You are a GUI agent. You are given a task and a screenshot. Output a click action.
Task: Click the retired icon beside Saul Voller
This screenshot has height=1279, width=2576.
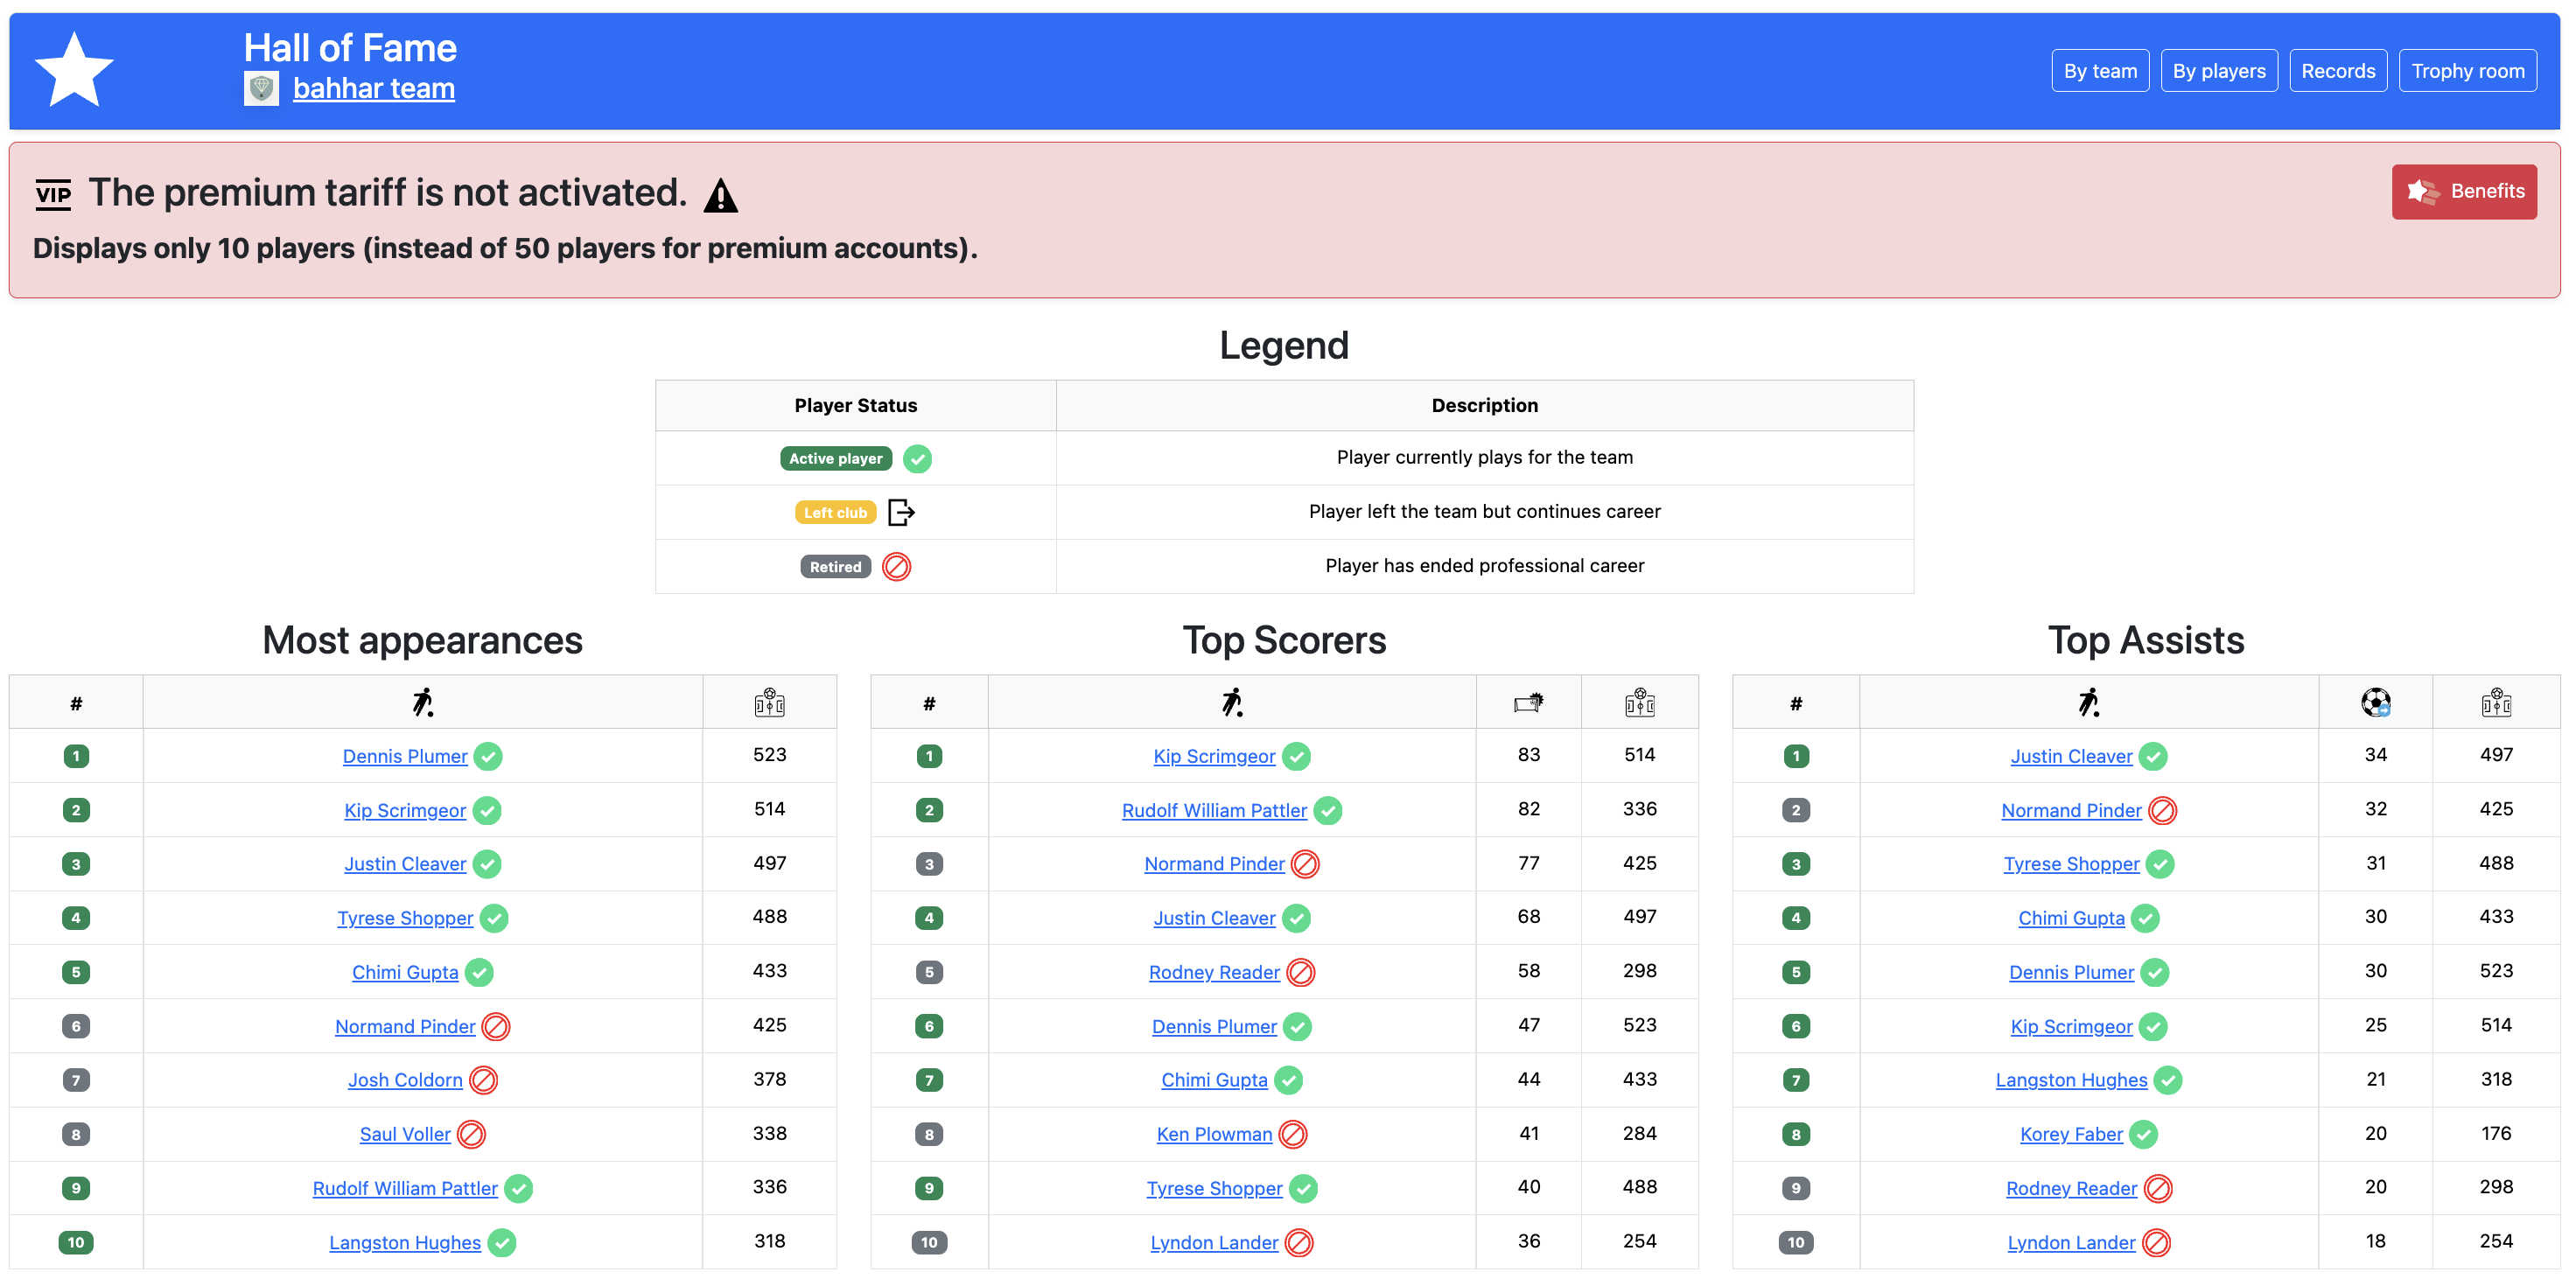pyautogui.click(x=471, y=1134)
